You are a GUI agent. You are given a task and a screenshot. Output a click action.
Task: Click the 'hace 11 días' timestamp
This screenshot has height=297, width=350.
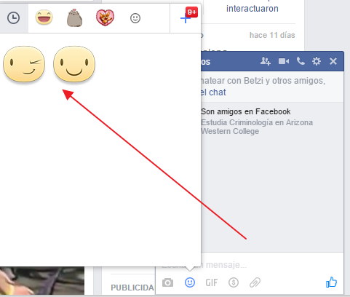click(x=272, y=35)
